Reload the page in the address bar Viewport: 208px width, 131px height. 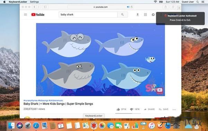point(132,7)
